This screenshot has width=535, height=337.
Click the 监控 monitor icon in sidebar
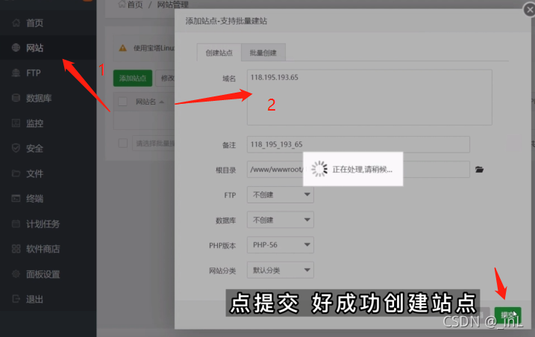16,123
